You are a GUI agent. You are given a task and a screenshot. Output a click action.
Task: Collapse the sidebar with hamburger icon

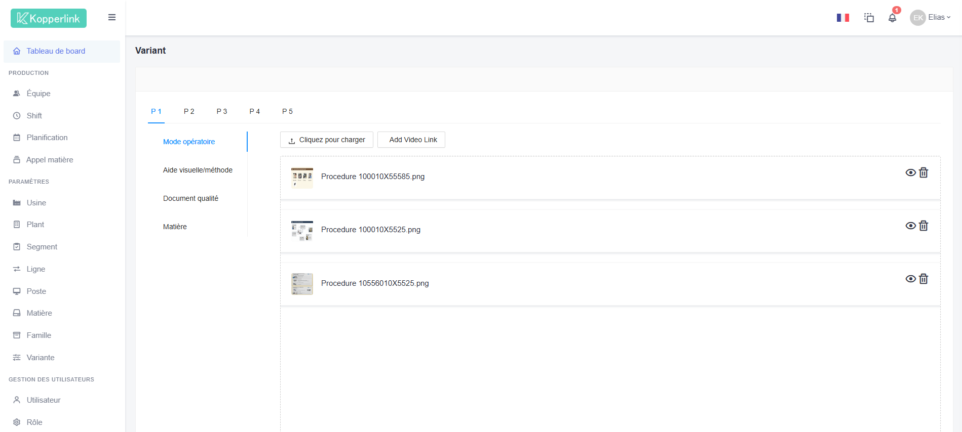pos(112,18)
